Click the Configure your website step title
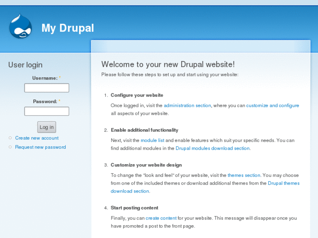 click(137, 95)
